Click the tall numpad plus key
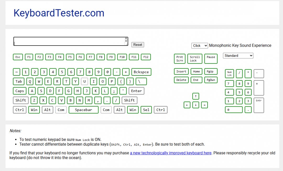The height and width of the screenshot is (171, 283). (259, 88)
